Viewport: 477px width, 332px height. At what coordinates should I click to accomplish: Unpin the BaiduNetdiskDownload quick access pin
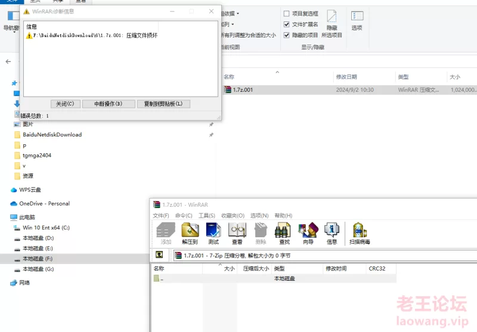[211, 135]
